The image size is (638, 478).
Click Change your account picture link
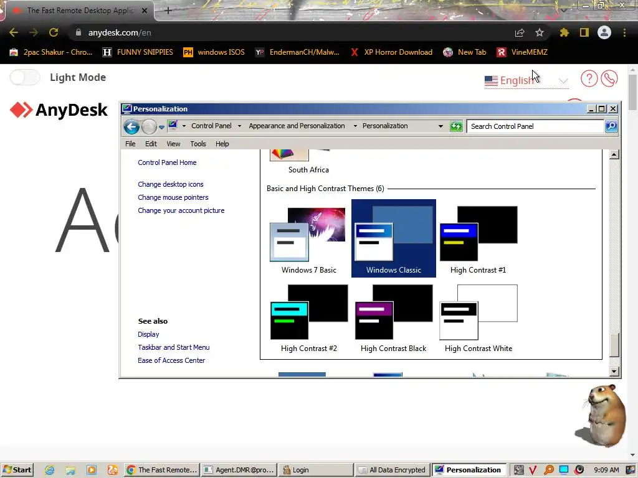[x=181, y=210]
